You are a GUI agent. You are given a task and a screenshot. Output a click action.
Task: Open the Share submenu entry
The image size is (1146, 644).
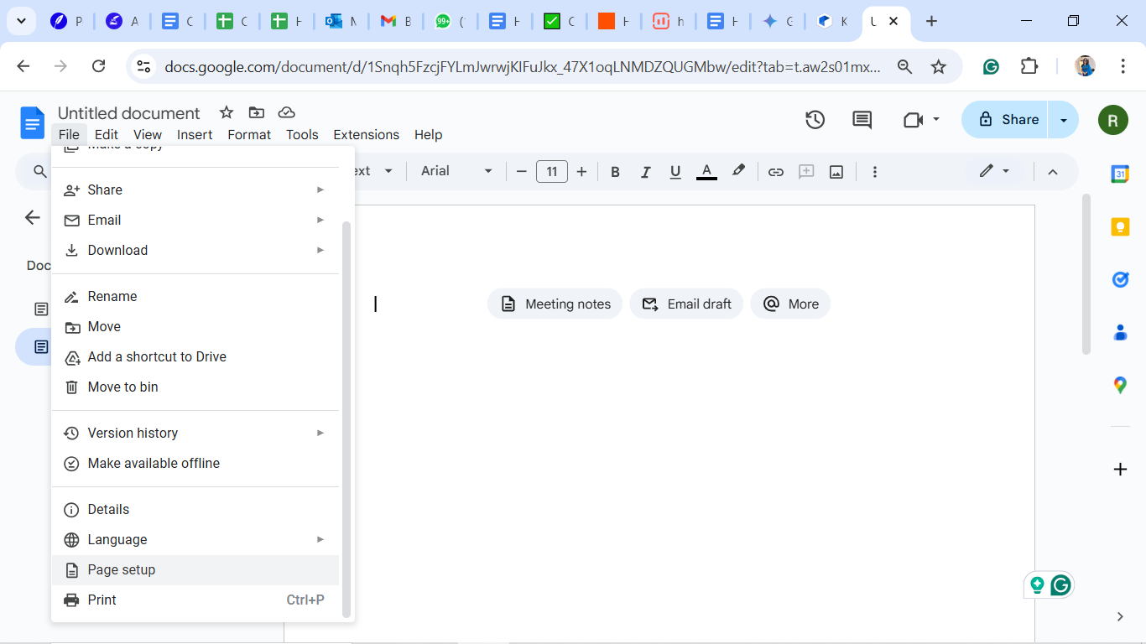pyautogui.click(x=195, y=190)
